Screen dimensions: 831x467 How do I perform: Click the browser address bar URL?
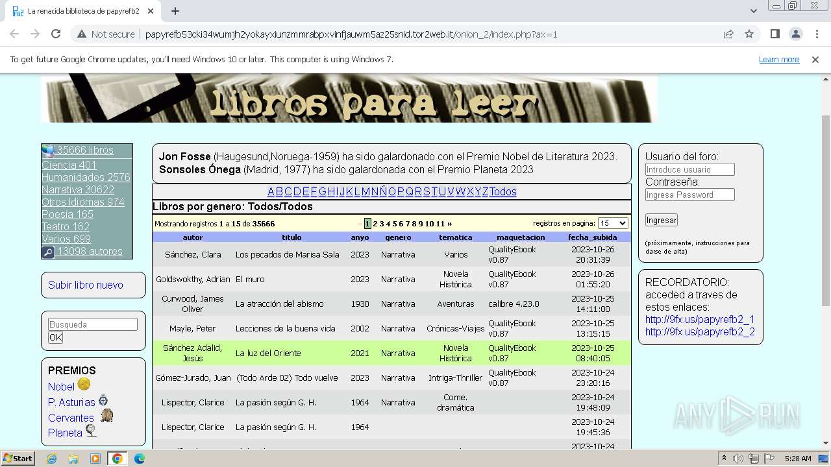point(351,34)
